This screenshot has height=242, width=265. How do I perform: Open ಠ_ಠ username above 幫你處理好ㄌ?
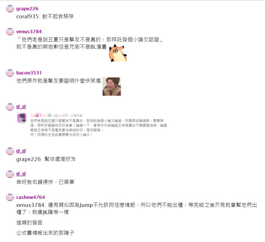pyautogui.click(x=21, y=151)
